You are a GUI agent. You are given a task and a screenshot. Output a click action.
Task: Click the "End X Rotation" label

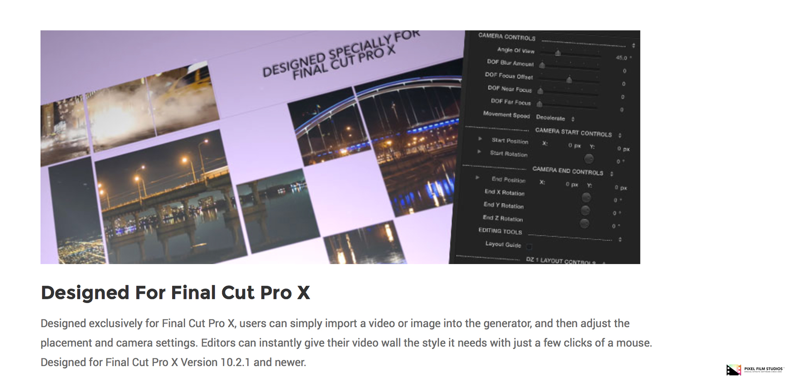coord(504,192)
